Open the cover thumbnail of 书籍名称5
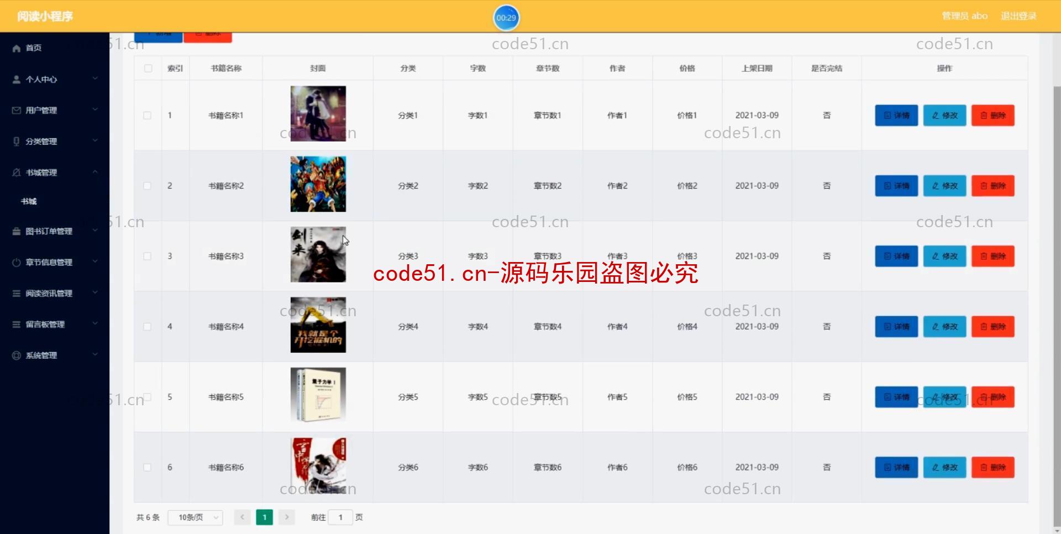Screen dimensions: 1061x534 pos(318,395)
